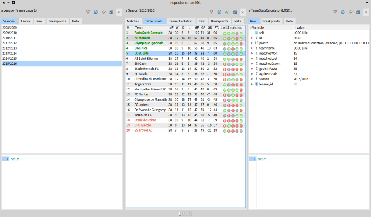Expand the matchesWon variable row

252,53
